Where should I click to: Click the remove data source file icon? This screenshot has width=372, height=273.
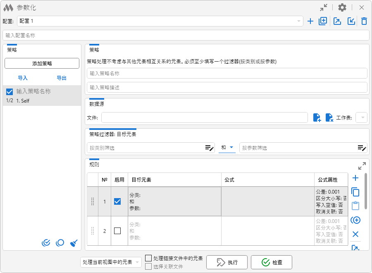click(329, 118)
